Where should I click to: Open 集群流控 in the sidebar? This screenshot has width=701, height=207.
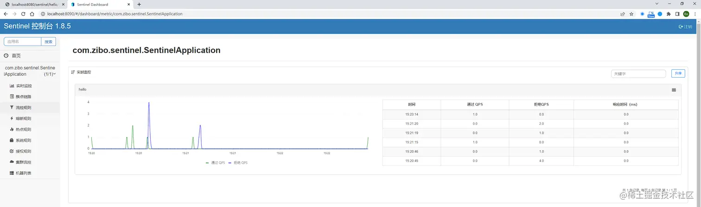click(x=30, y=162)
